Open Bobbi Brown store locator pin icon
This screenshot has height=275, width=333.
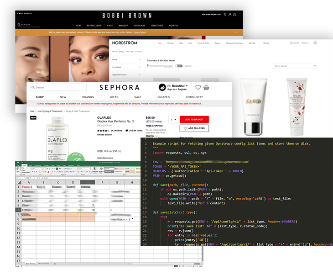(225, 15)
